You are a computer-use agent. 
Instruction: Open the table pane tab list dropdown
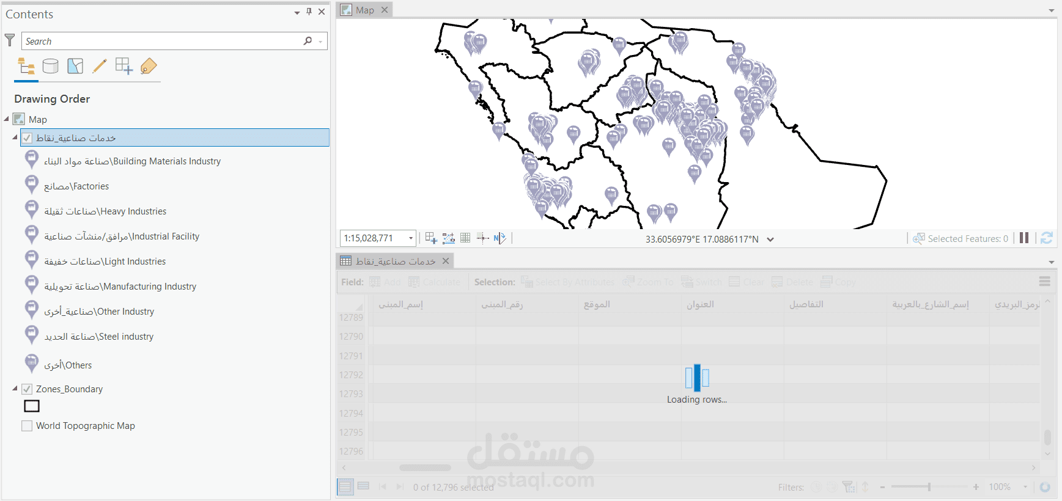coord(1052,262)
